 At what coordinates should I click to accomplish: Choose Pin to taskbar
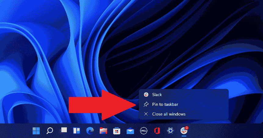pos(184,104)
